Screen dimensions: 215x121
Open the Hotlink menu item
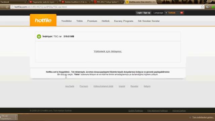pyautogui.click(x=105, y=21)
